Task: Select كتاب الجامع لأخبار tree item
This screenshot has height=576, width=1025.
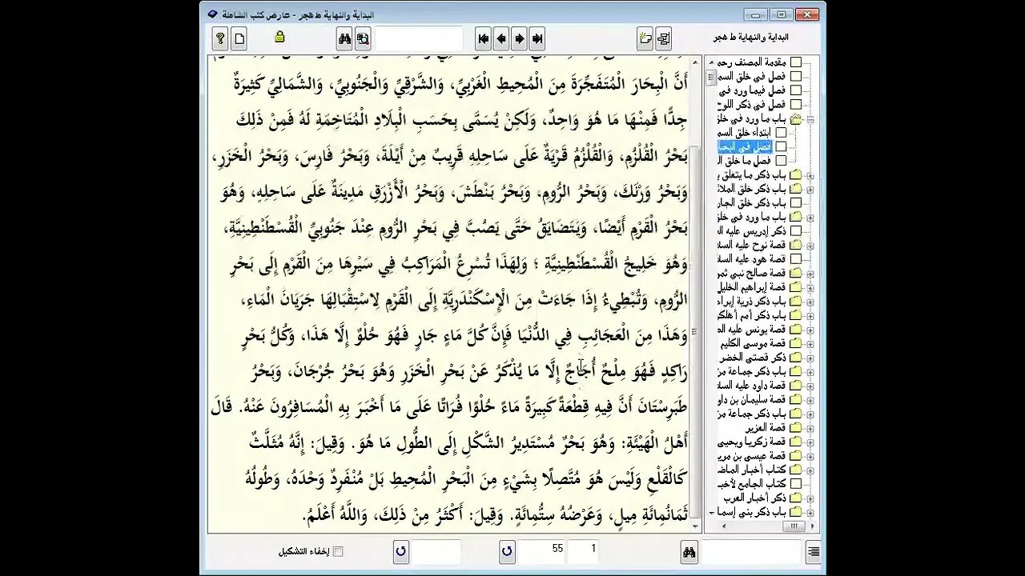Action: pos(752,483)
